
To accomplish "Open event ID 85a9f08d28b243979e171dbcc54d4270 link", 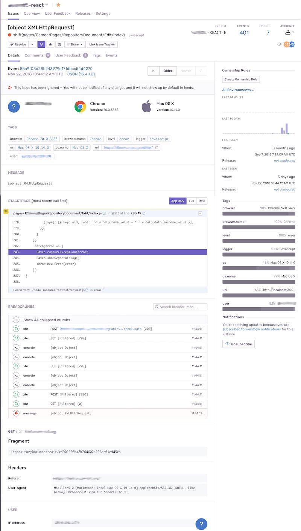I will [56, 69].
